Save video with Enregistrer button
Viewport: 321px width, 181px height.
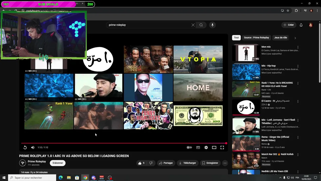210,163
